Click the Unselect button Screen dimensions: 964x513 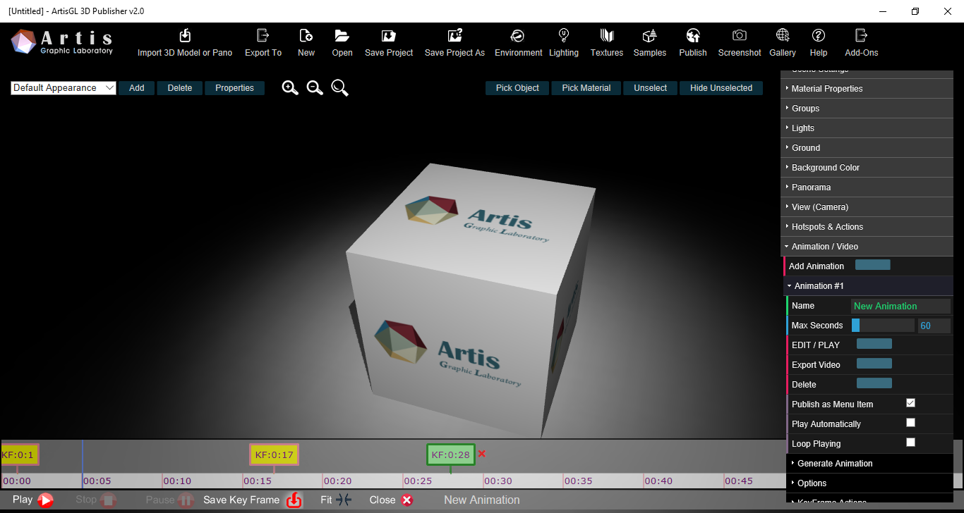(651, 88)
